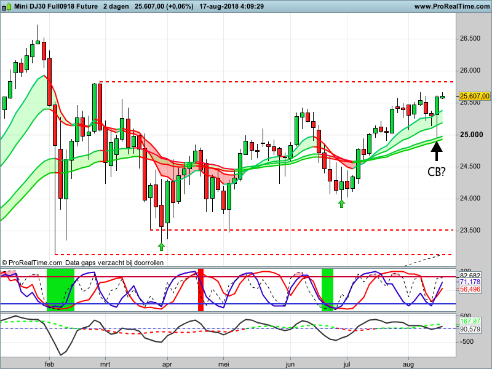Click the "apr" month label on the time axis
Screen dimensions: 492x369
pos(167,364)
